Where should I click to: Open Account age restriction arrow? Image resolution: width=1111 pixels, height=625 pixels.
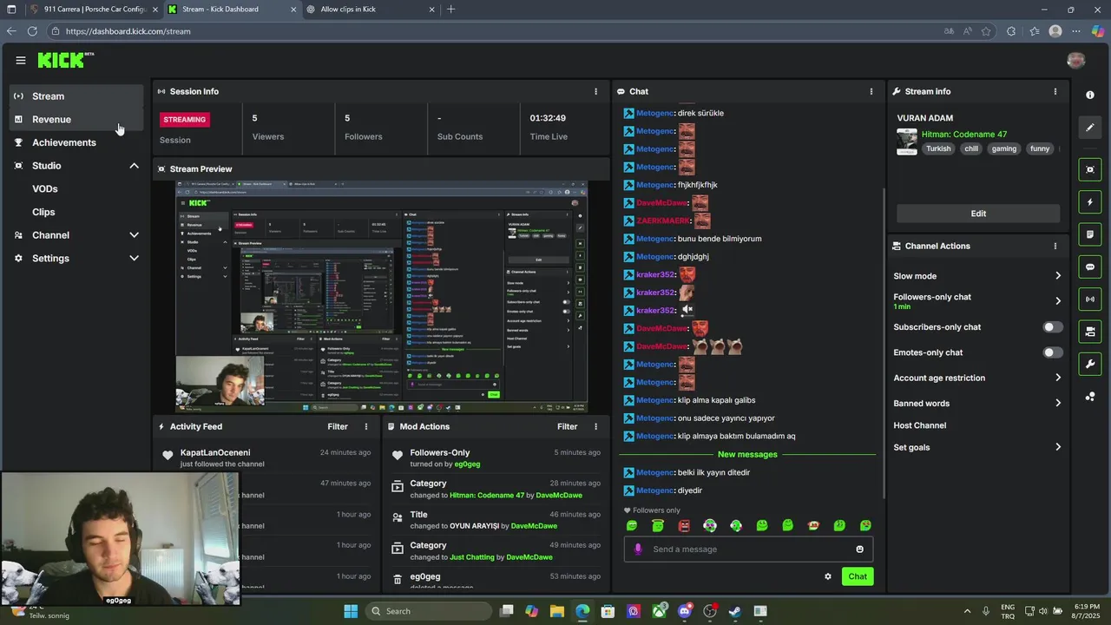pos(1057,378)
